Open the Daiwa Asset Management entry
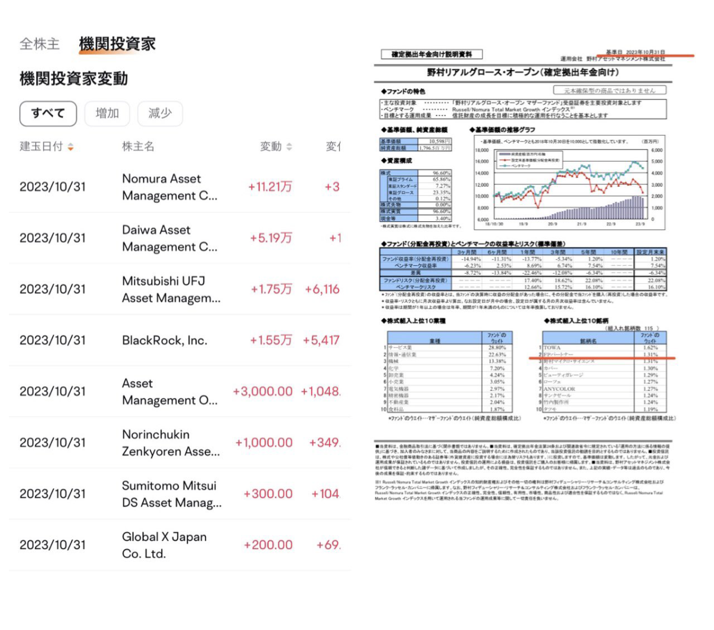The width and height of the screenshot is (714, 630). [x=170, y=238]
